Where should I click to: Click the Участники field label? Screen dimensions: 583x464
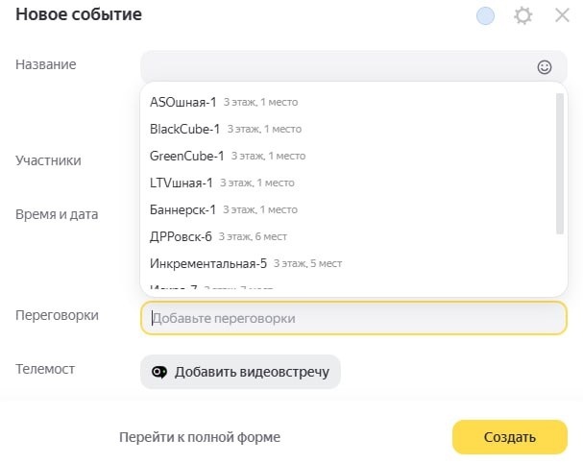click(48, 160)
